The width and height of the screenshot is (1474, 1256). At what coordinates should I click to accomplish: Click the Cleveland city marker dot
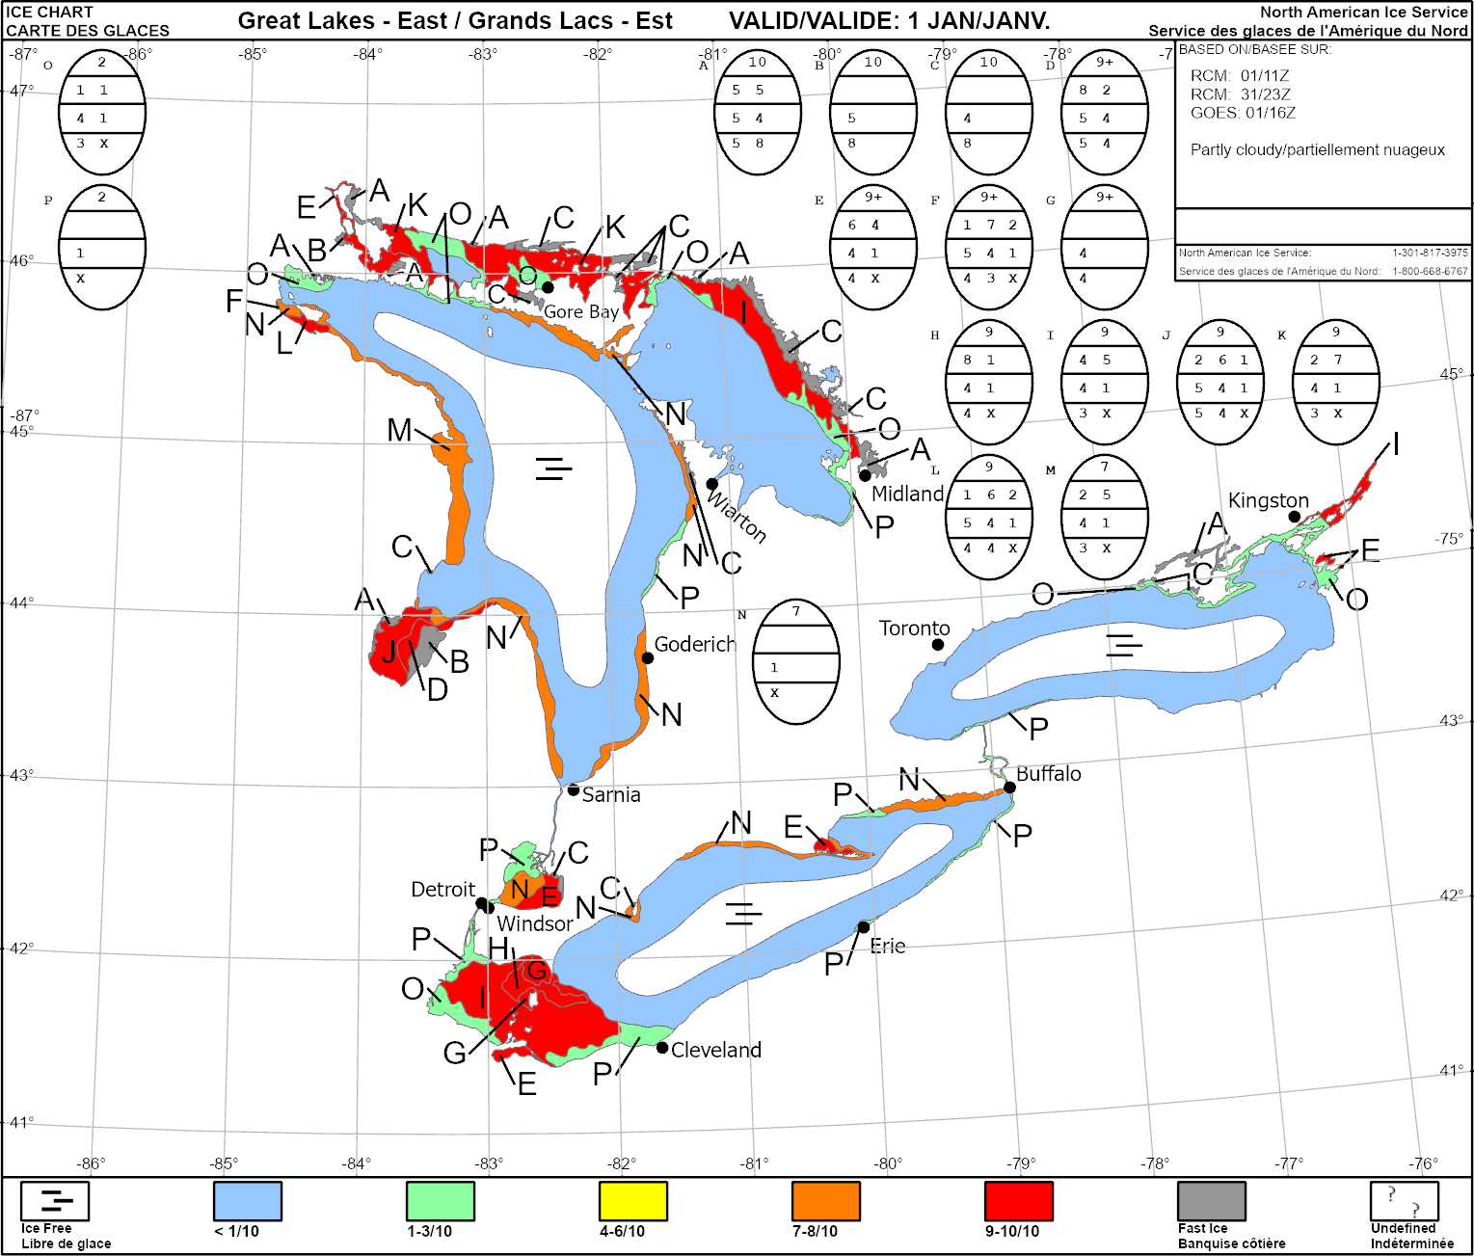point(662,1048)
